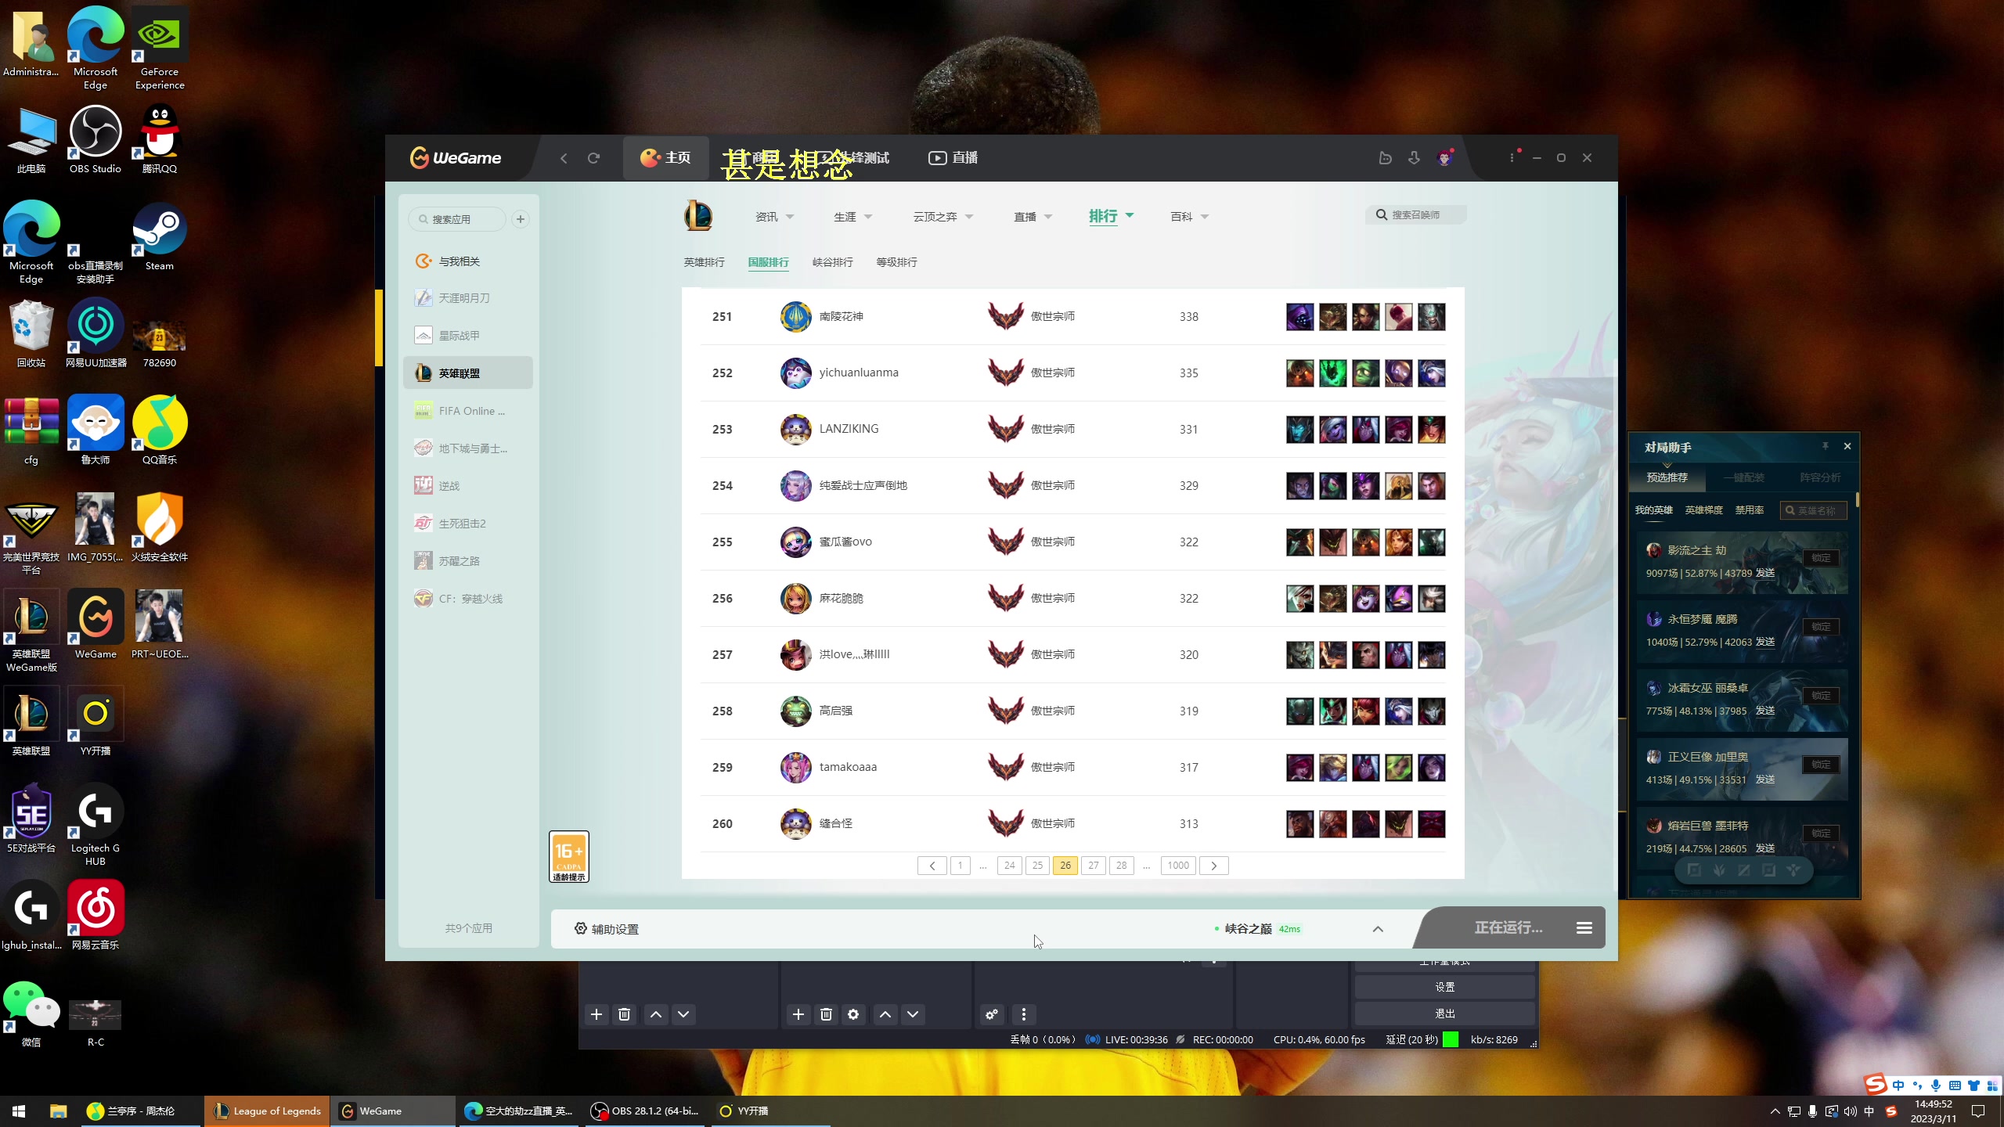Send stats for 永恒梦魇 魔腾 via 发送
Viewport: 2004px width, 1127px height.
pos(1764,642)
